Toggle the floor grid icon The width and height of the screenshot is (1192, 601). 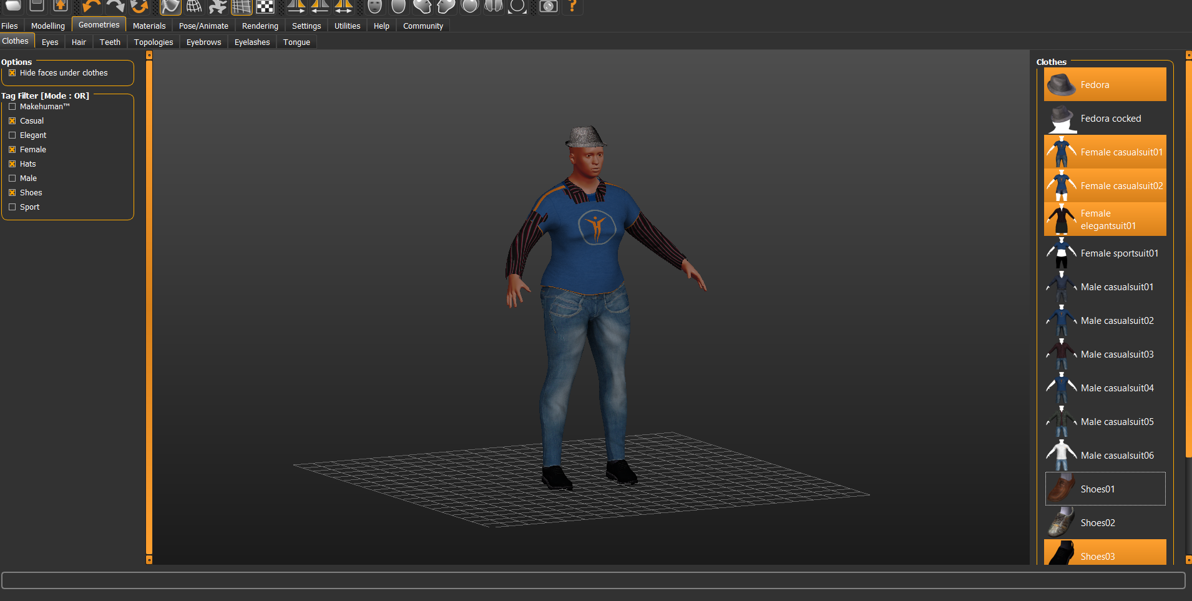242,7
